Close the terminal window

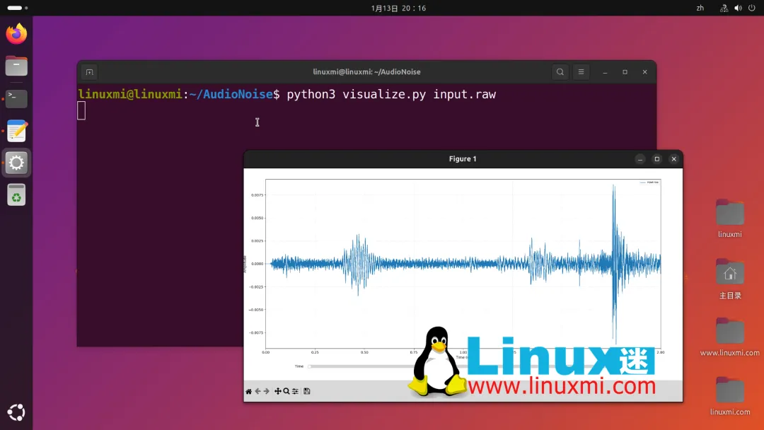tap(644, 72)
